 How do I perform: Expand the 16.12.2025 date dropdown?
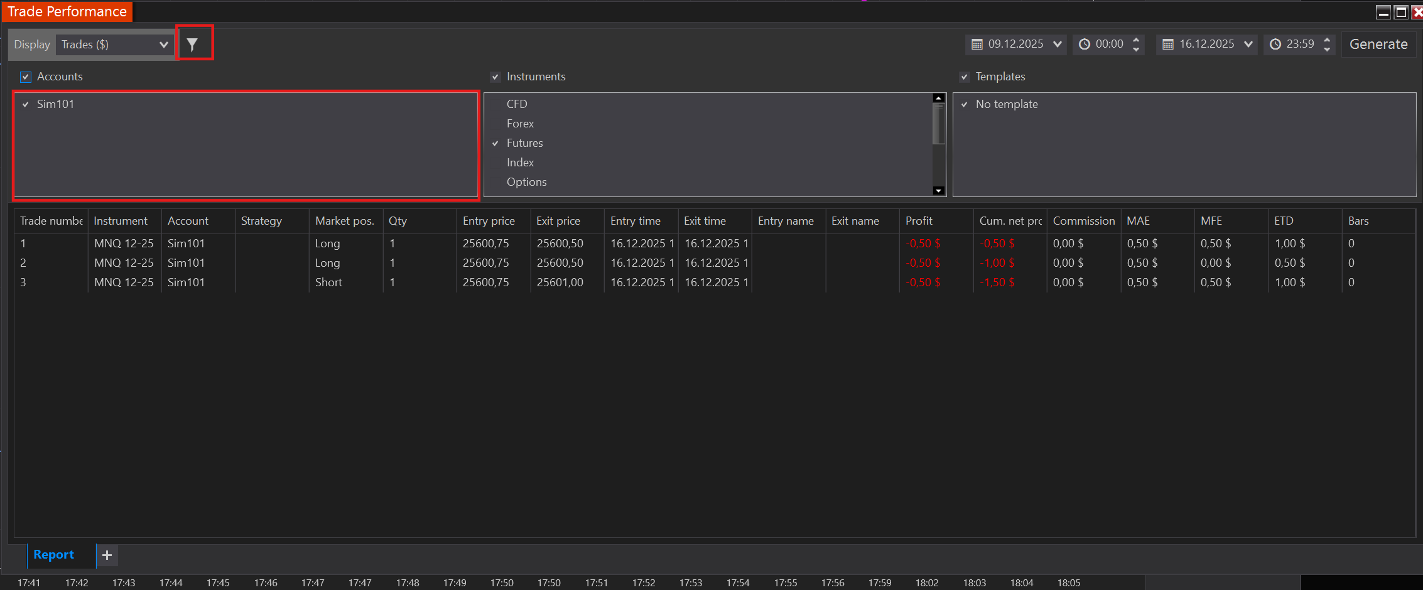(x=1250, y=44)
